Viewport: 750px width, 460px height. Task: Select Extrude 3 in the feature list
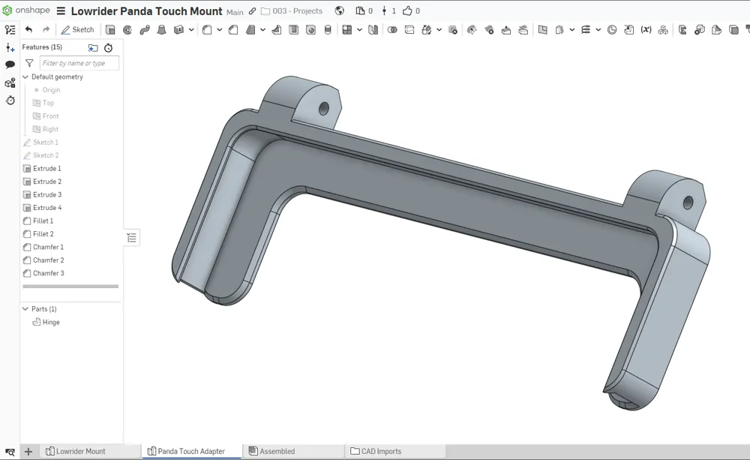pos(47,194)
